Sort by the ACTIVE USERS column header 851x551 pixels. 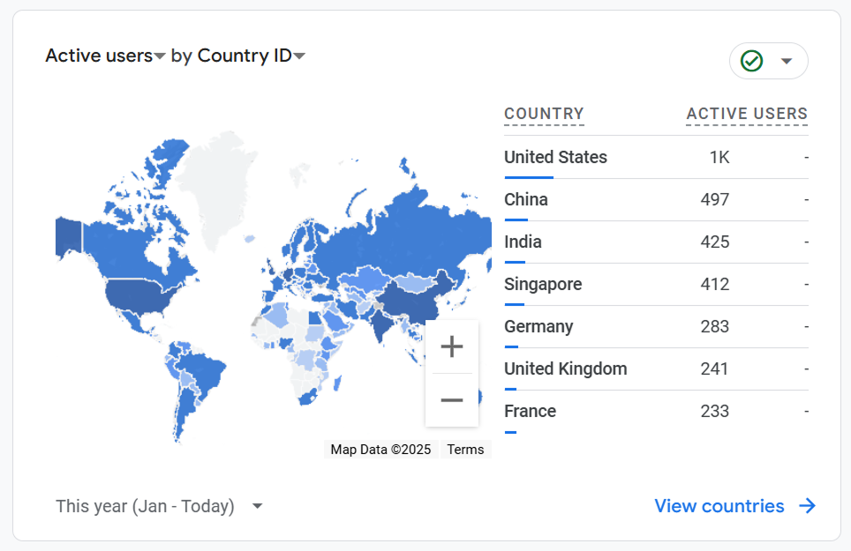746,114
